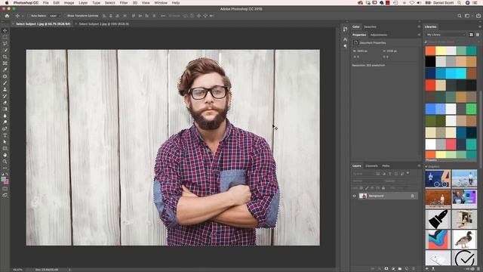Switch the Libraries panel to list view
Screen dimensions: 483x272
pyautogui.click(x=478, y=35)
